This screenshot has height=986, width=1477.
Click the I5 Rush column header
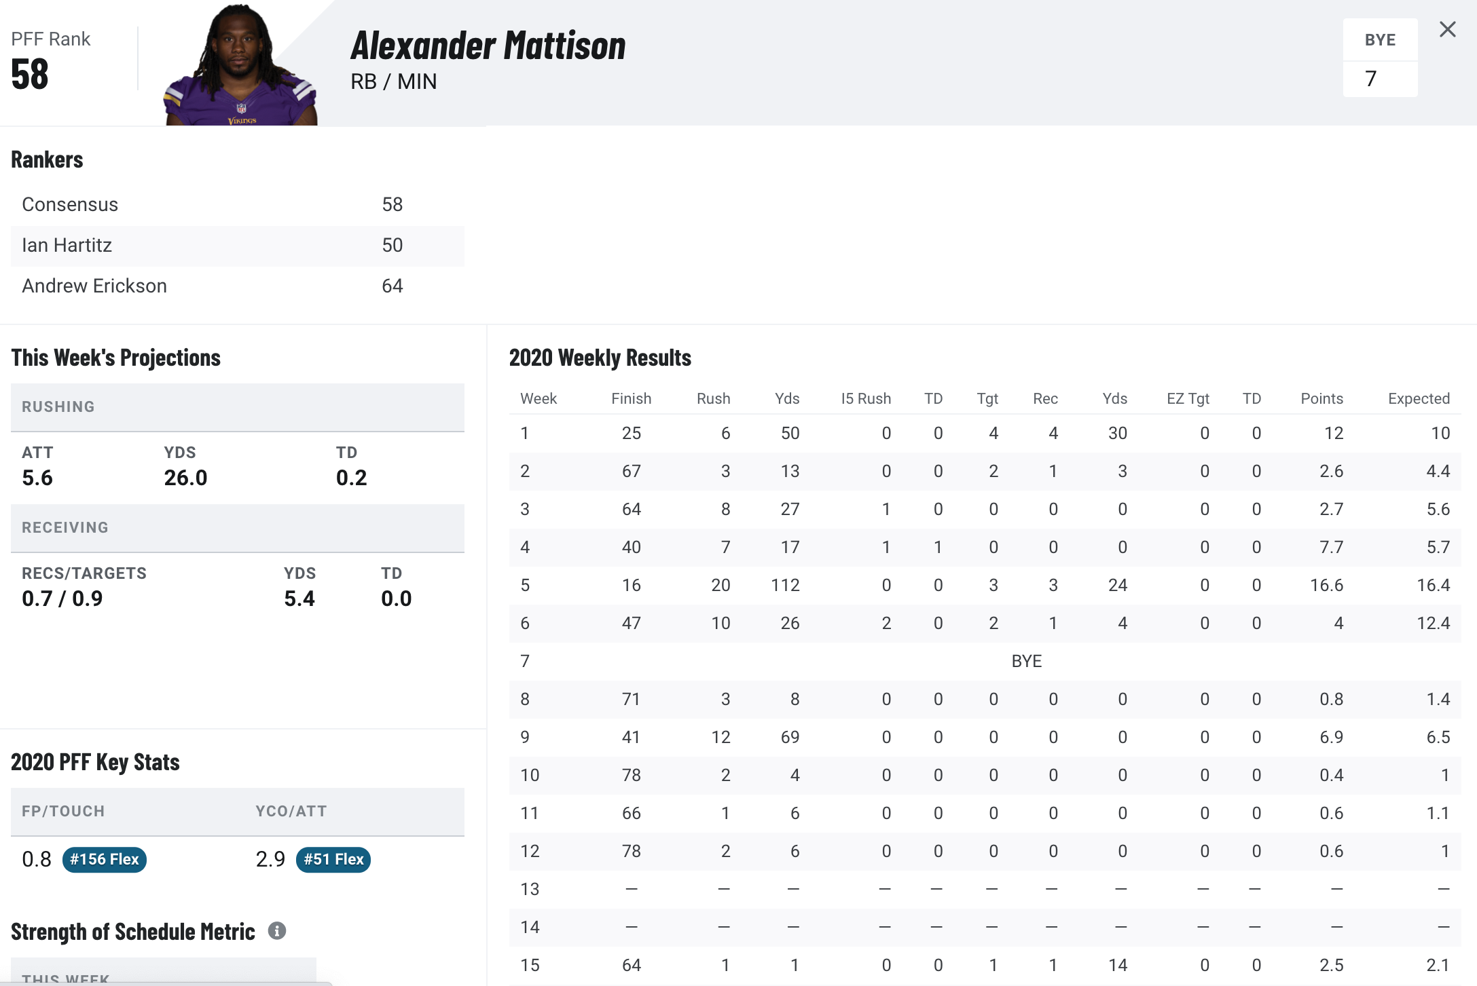[866, 398]
